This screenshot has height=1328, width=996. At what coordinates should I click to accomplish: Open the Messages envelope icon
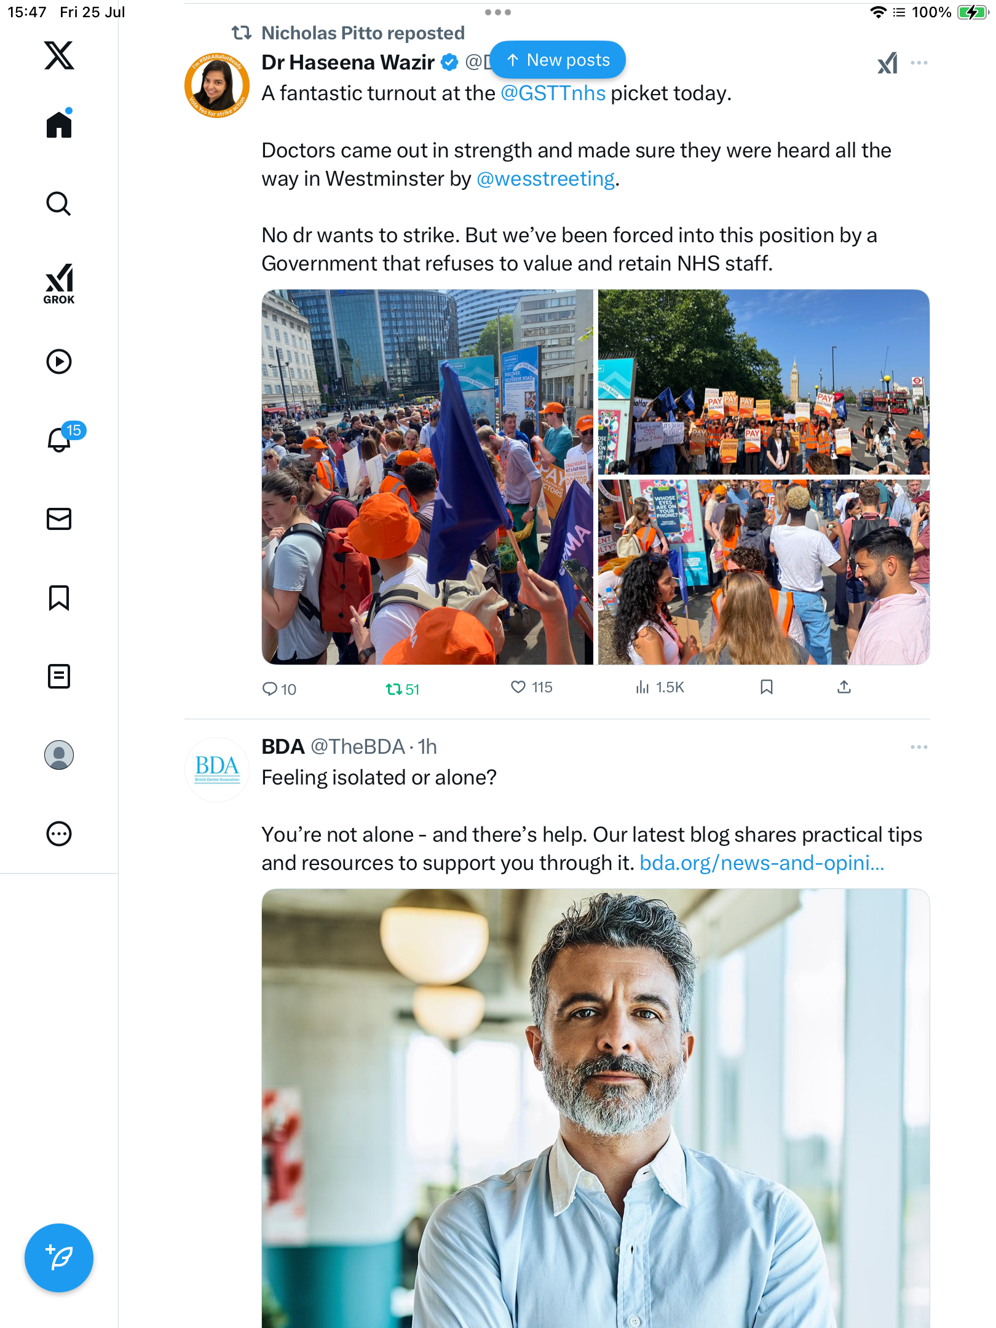59,519
